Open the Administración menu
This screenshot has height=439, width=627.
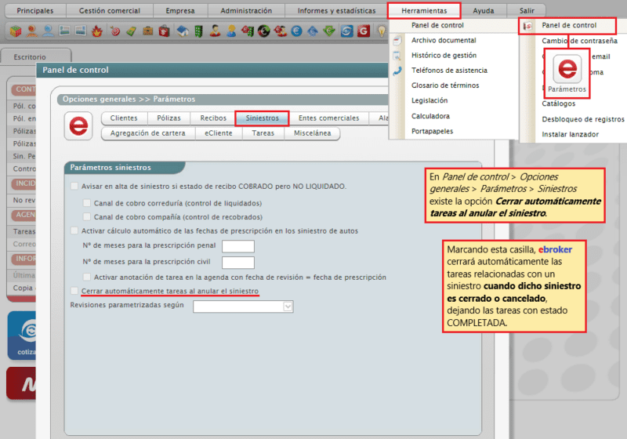coord(246,11)
